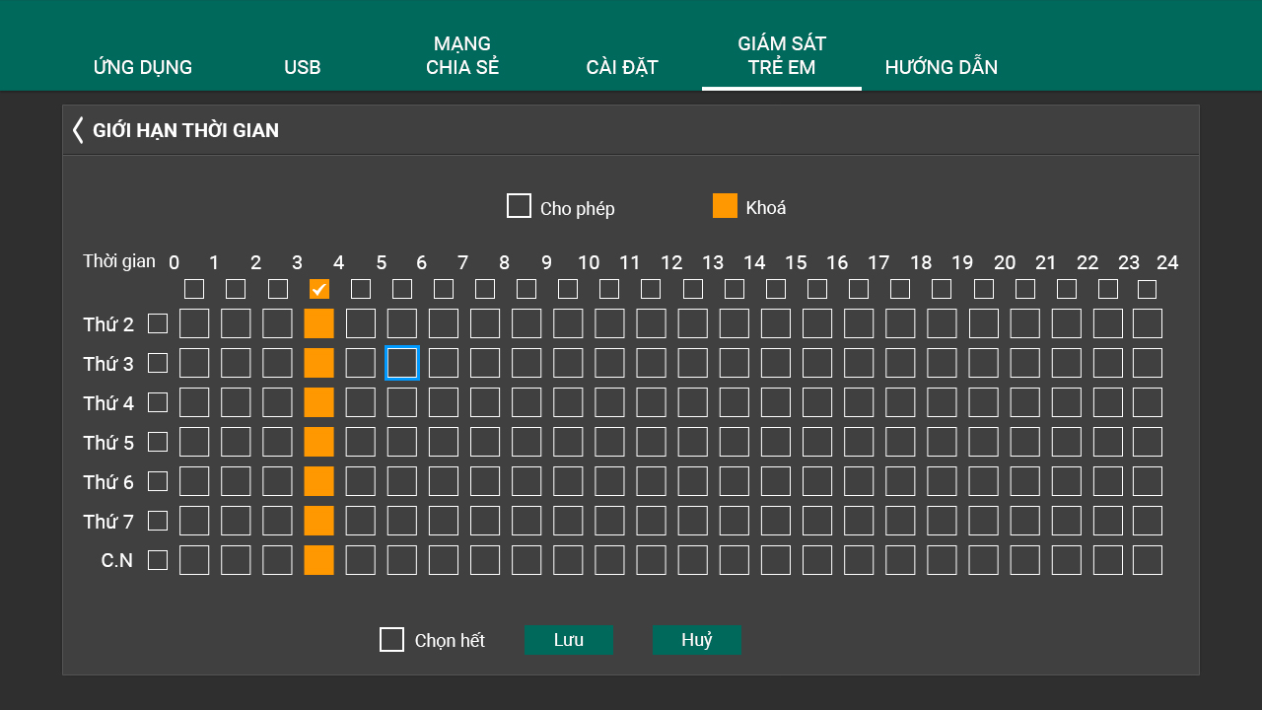
Task: Toggle the C.N hour 23 time cell
Action: (x=1147, y=560)
